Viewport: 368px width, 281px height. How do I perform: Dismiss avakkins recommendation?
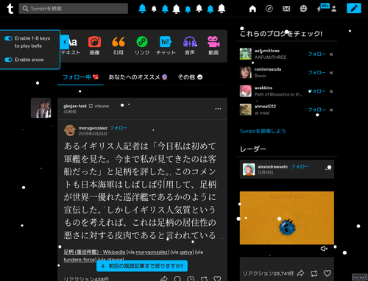click(331, 91)
